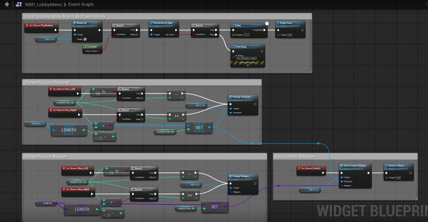This screenshot has height=222, width=428.
Task: Select the LENGTH node below the Weapons array
Action: coord(82,209)
